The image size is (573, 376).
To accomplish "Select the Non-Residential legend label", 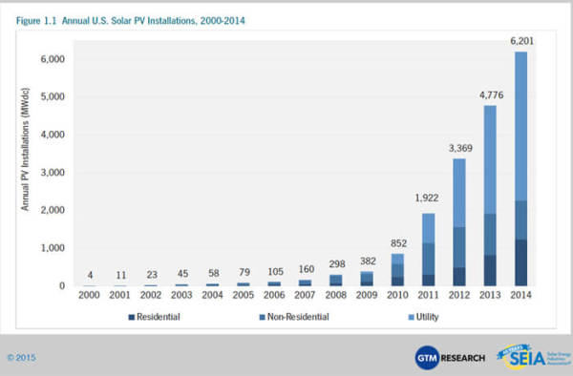I will (298, 317).
